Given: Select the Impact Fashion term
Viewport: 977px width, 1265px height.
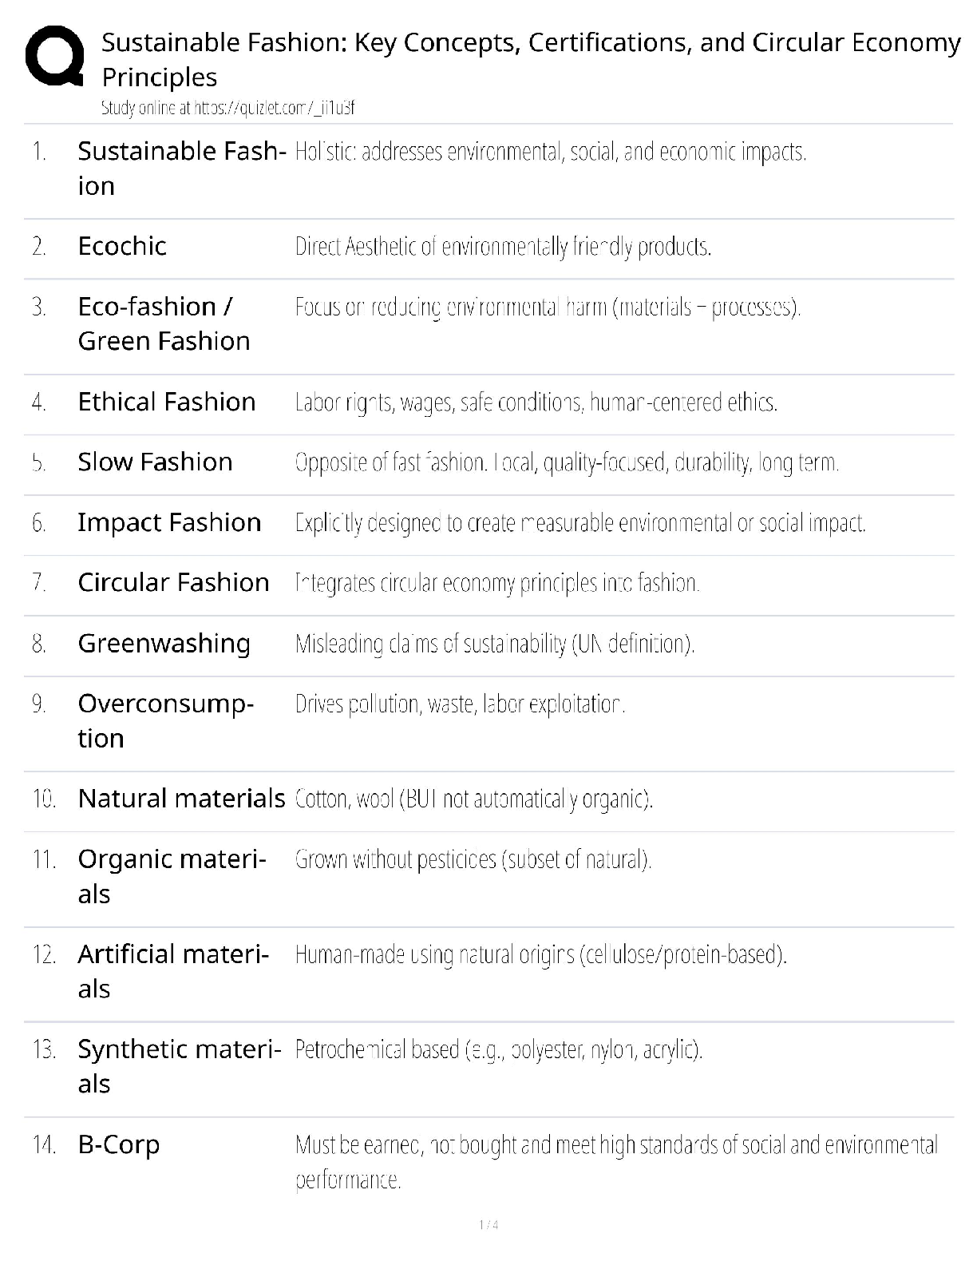Looking at the screenshot, I should 169,522.
